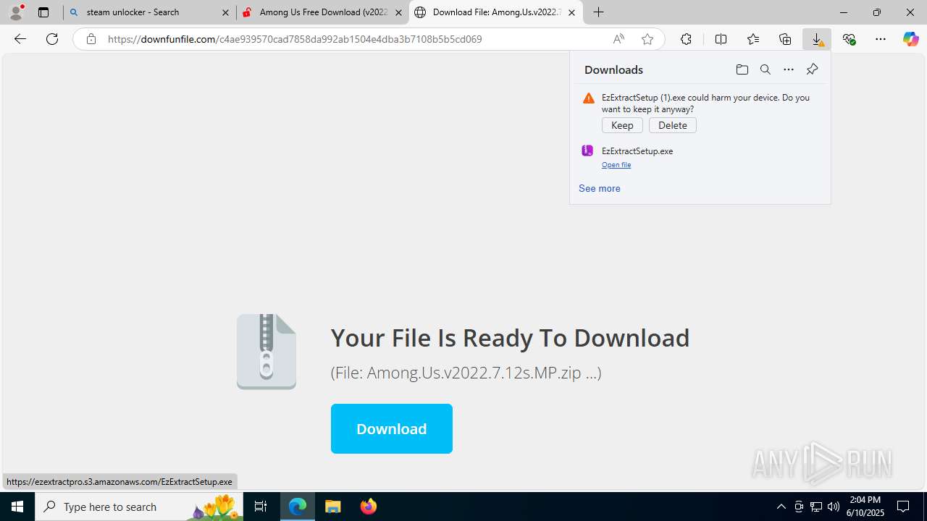Click the warning triangle icon
Screen dimensions: 927x521
click(589, 98)
